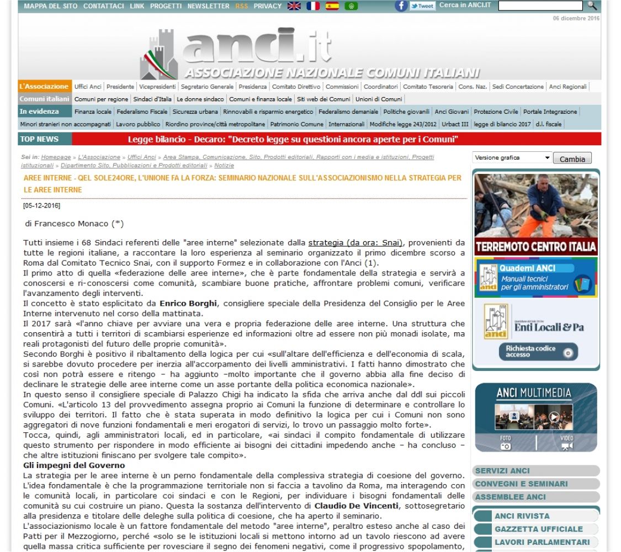Viewport: 621px width, 552px height.
Task: Switch site to English via UK flag
Action: 294,6
